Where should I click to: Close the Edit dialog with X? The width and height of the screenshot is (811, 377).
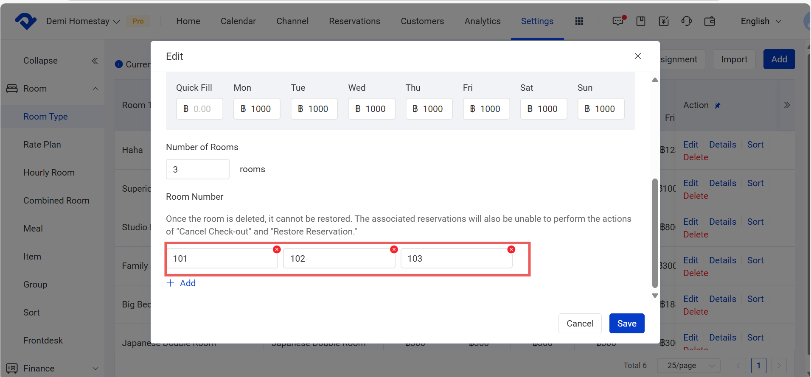coord(637,56)
